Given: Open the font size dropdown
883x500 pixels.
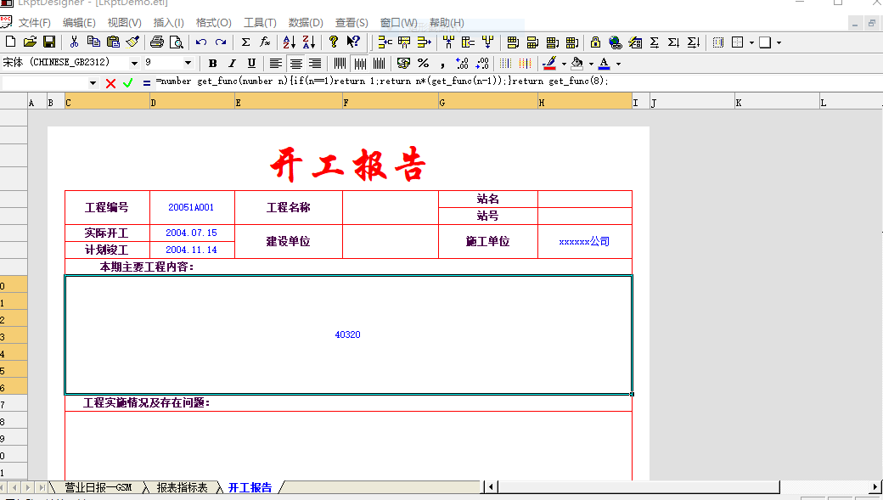Looking at the screenshot, I should [188, 63].
